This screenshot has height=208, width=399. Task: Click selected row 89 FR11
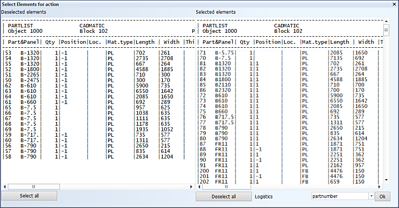pyautogui.click(x=290, y=155)
